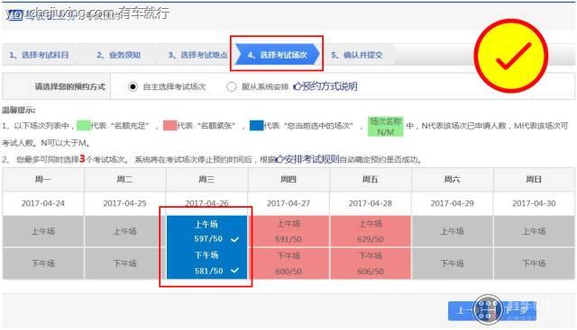
Task: Click the 周六 column header
Action: coord(453,180)
